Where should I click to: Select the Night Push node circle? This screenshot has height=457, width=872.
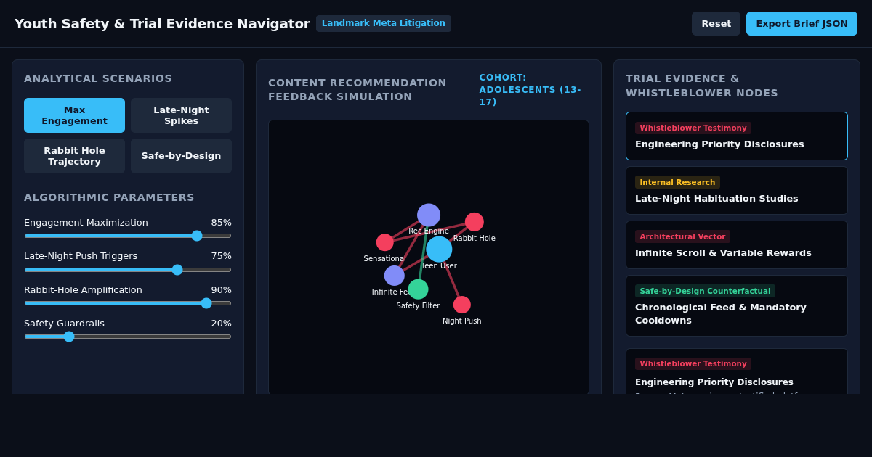[462, 305]
